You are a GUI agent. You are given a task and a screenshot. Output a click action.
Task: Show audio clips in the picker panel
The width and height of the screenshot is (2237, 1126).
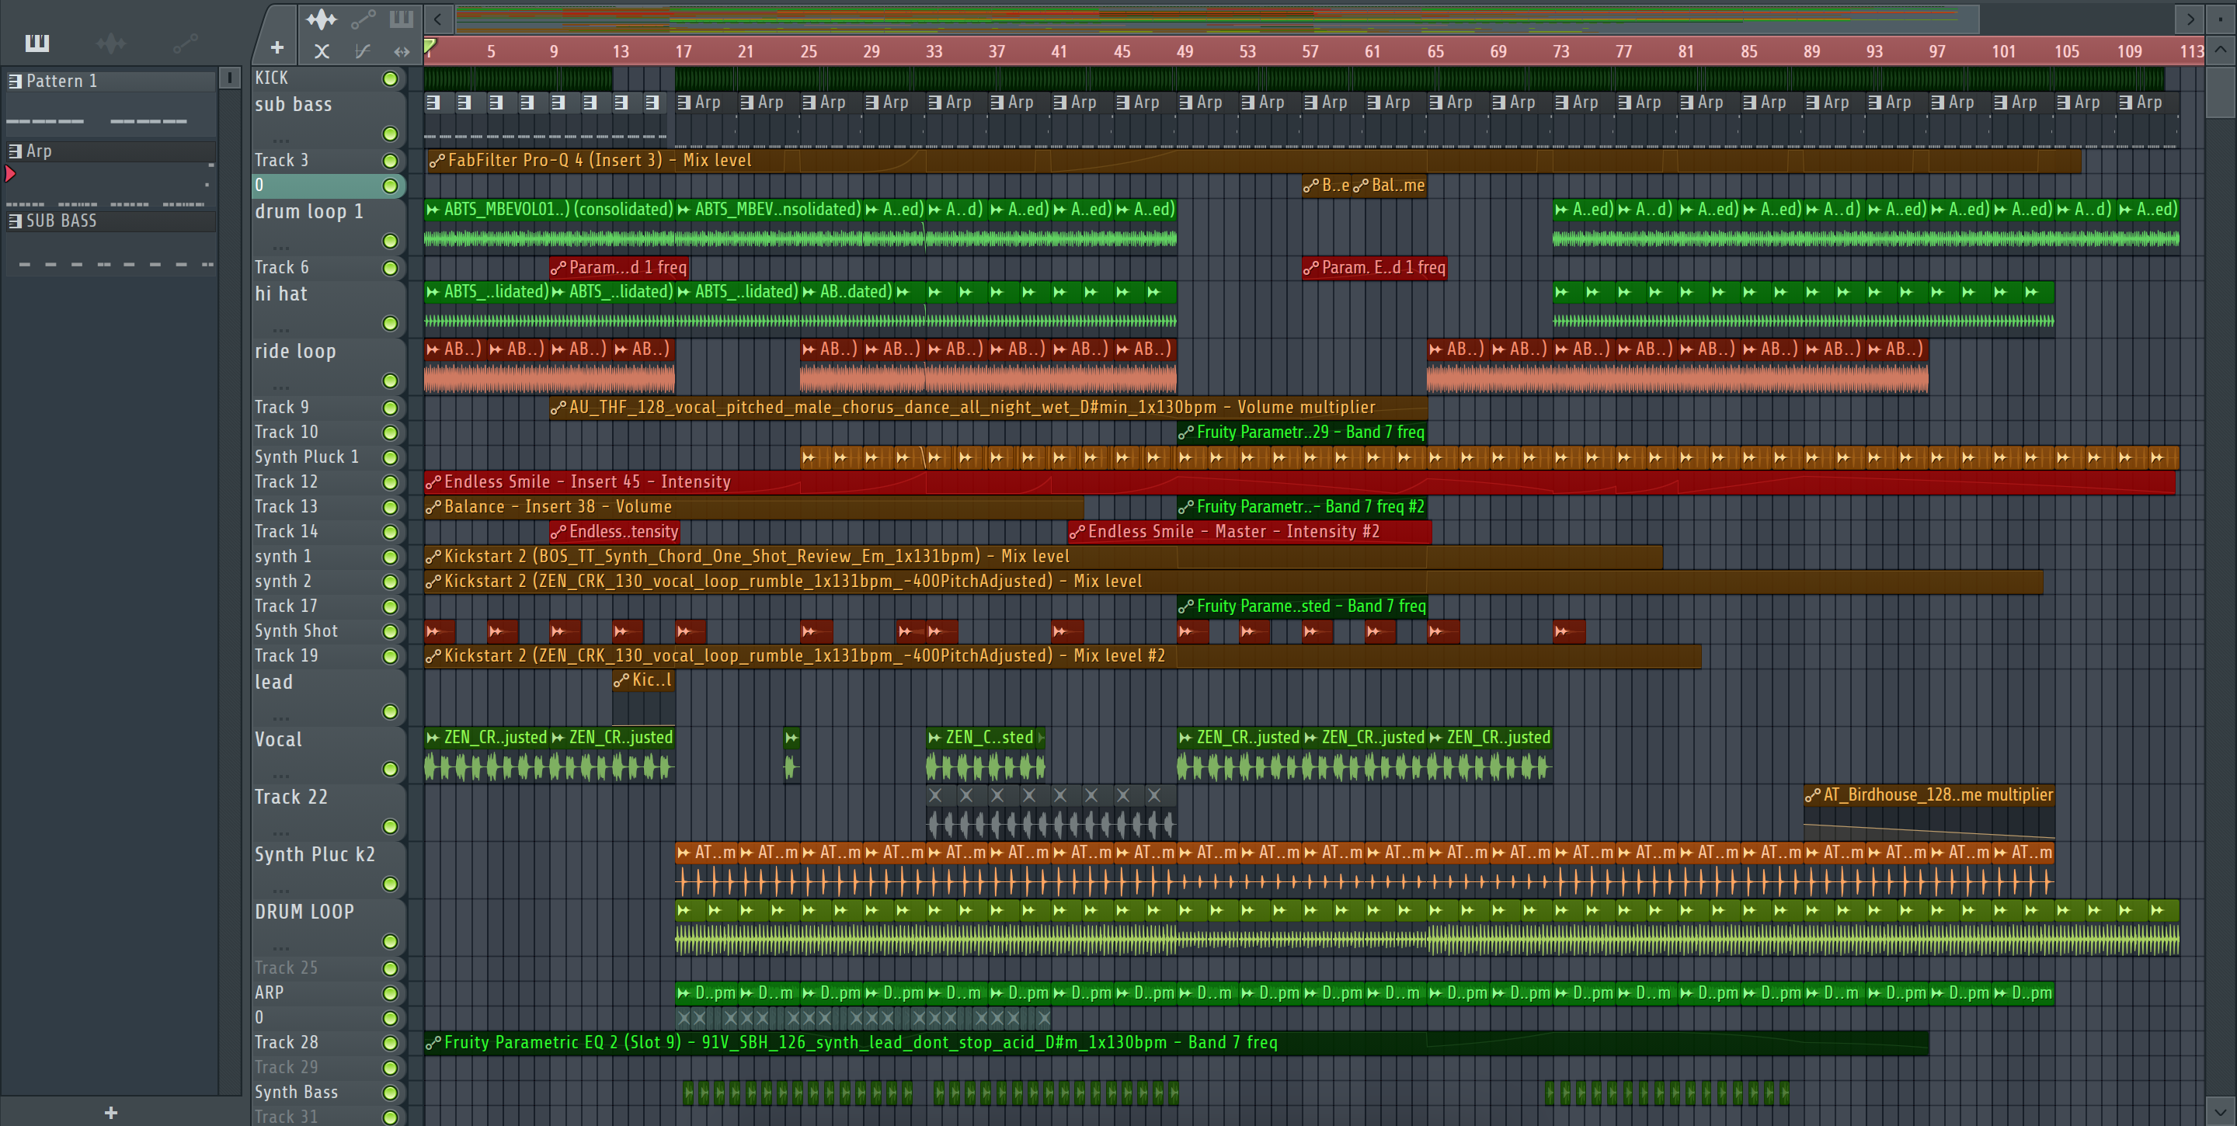pos(111,43)
